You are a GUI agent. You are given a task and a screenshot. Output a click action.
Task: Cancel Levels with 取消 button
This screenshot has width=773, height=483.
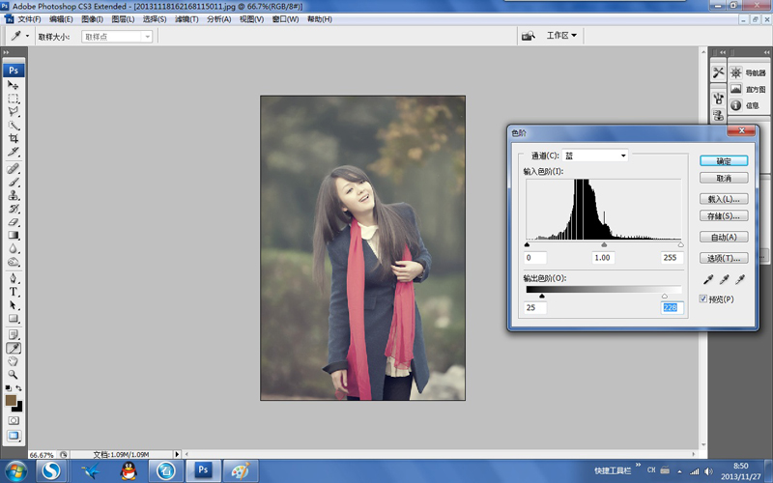pyautogui.click(x=724, y=178)
